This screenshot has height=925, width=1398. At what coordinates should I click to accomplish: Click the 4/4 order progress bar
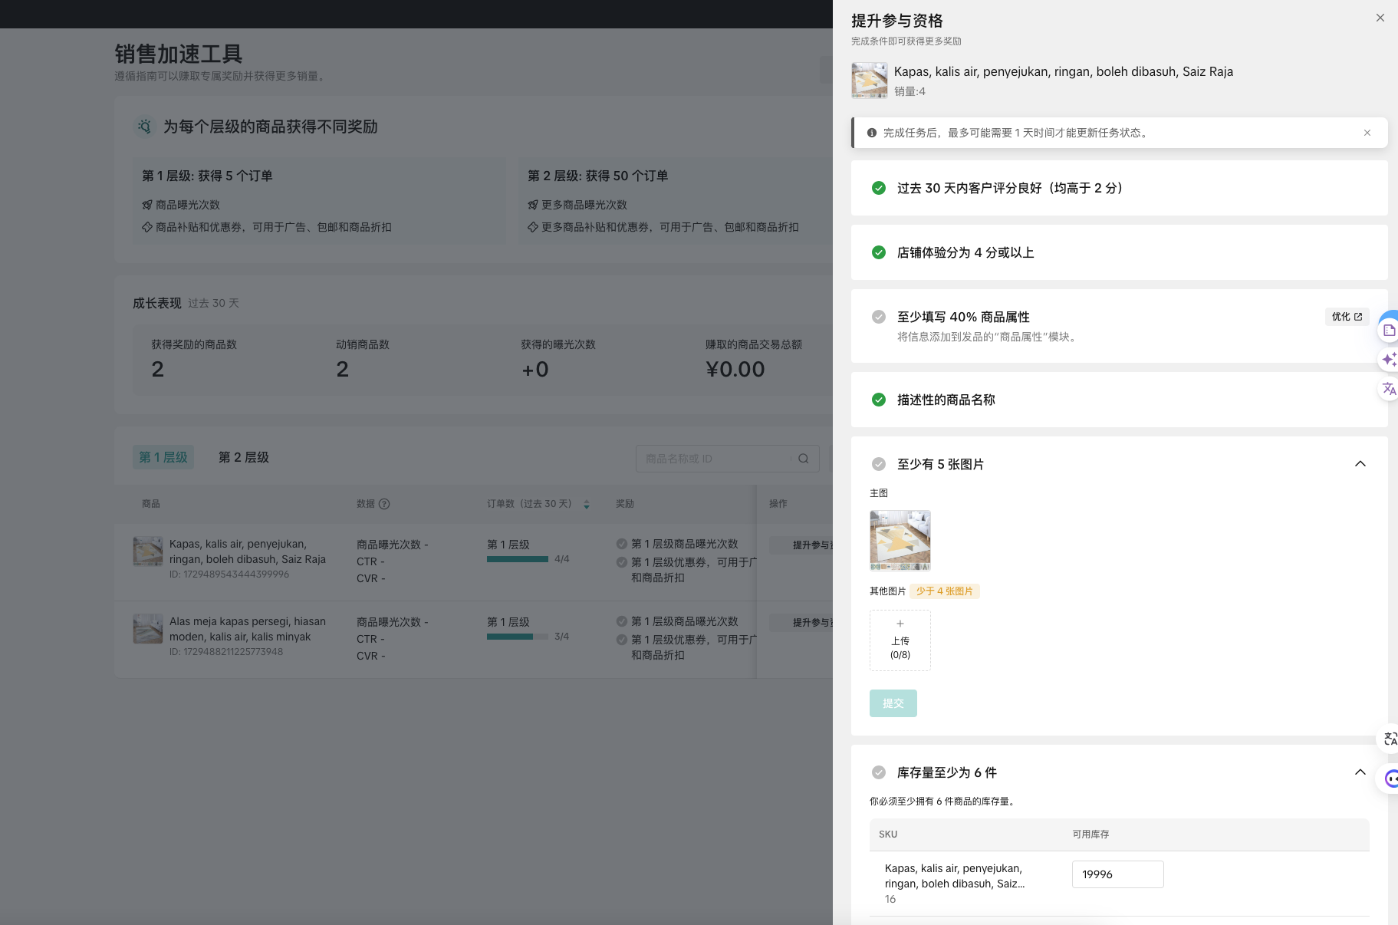(x=518, y=559)
